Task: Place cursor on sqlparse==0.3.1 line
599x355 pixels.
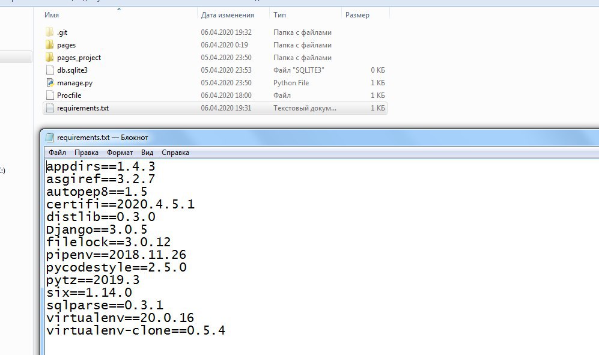Action: click(x=105, y=305)
